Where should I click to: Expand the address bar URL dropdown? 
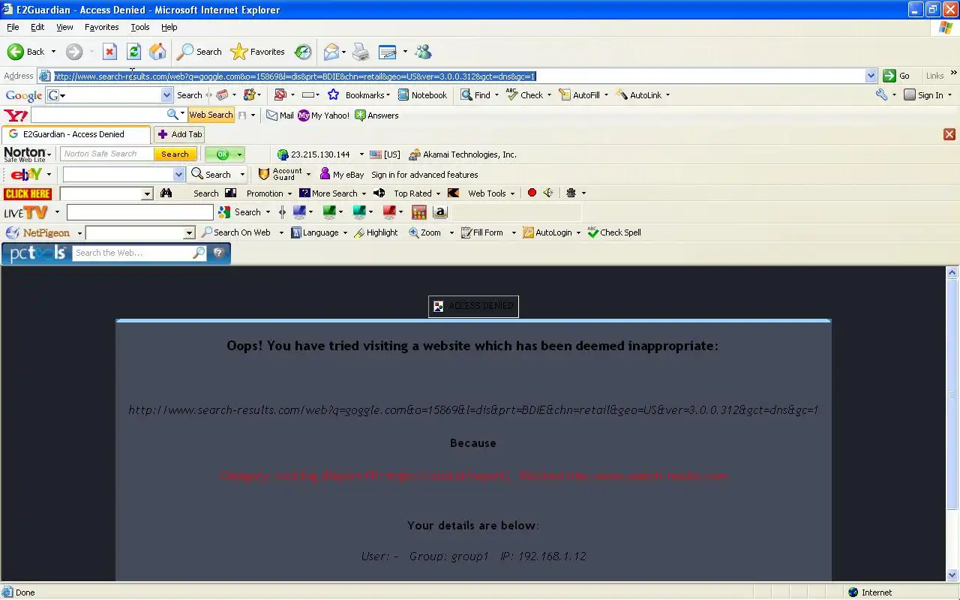(x=871, y=76)
